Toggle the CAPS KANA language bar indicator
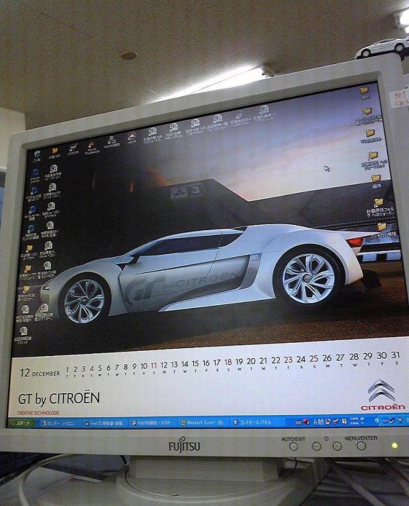409x506 pixels. coord(355,420)
